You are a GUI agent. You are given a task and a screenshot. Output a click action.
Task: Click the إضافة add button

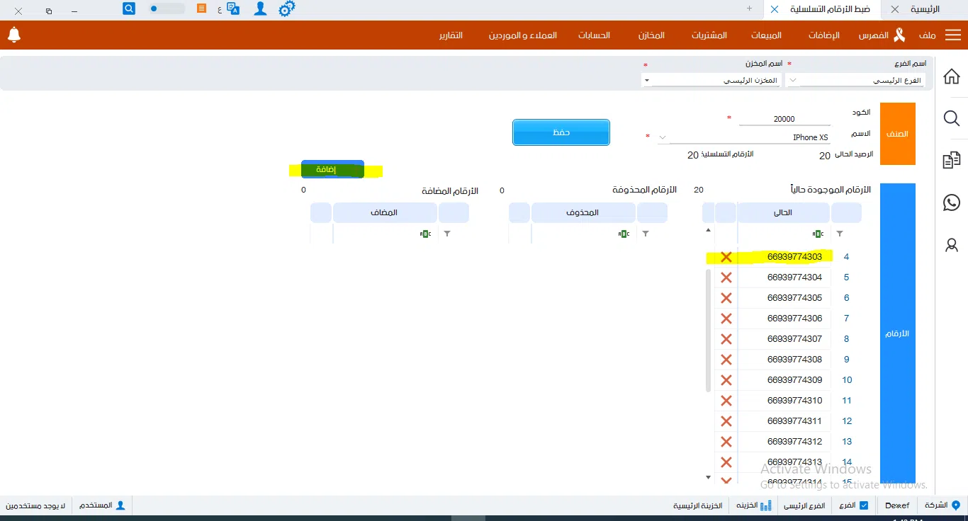332,169
